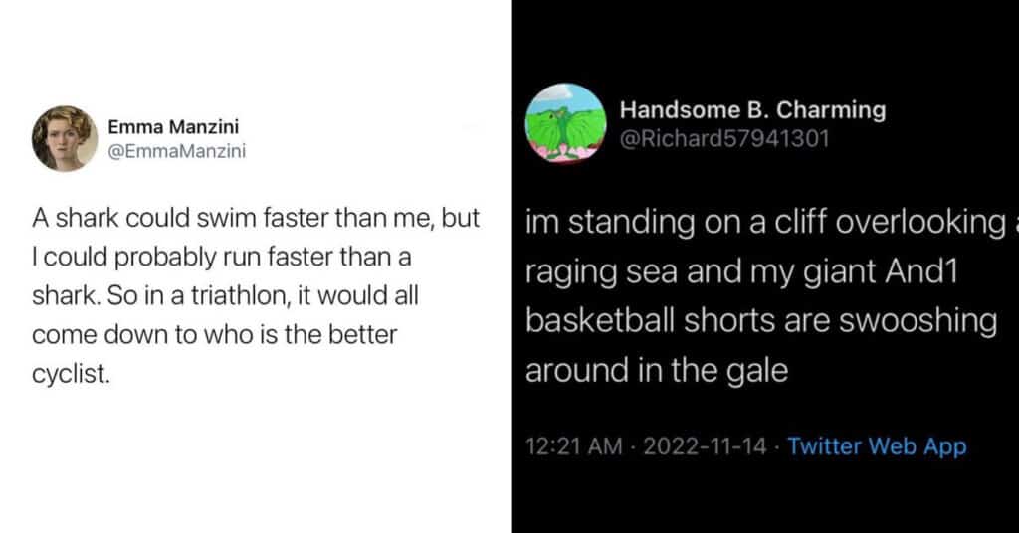The height and width of the screenshot is (533, 1019).
Task: Click the Emma Manzini display name
Action: click(x=173, y=126)
